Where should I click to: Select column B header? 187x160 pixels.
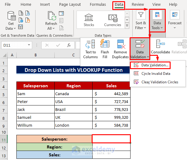pos(36,55)
